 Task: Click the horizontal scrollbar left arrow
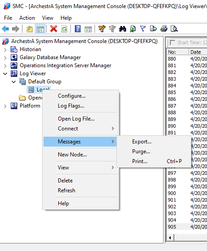pyautogui.click(x=170, y=238)
